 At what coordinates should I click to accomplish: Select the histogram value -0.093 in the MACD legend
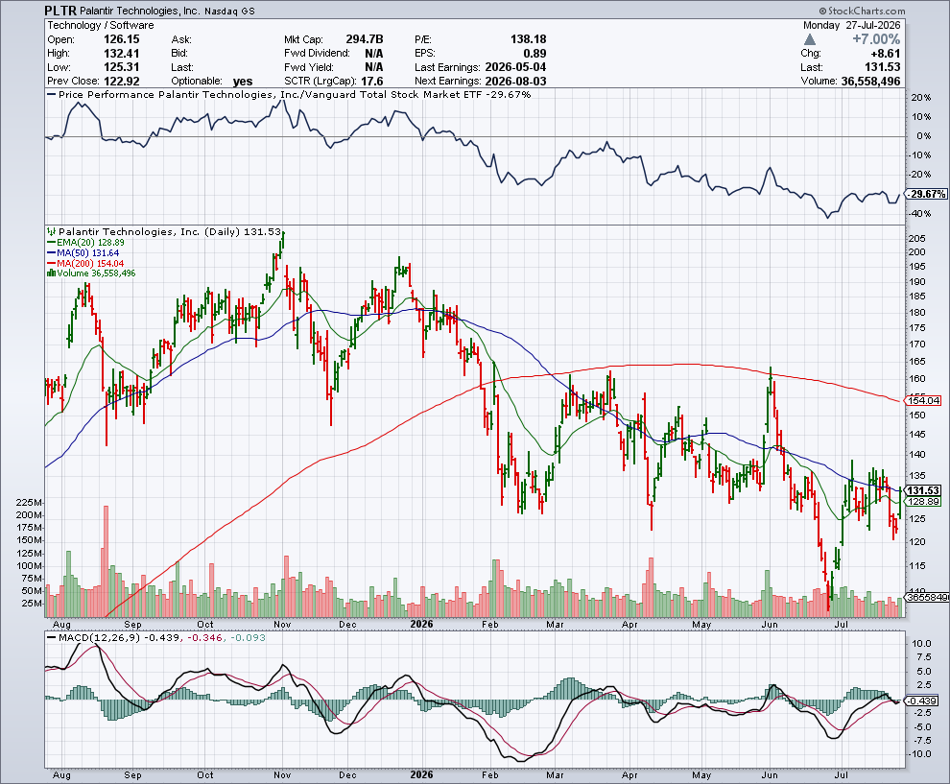coord(249,637)
